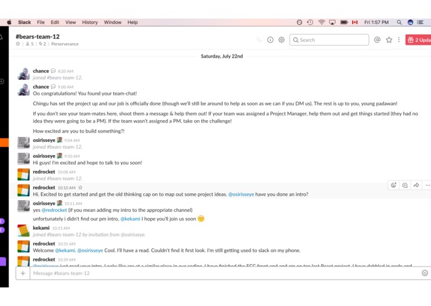Start a call using the phone icon

(259, 40)
